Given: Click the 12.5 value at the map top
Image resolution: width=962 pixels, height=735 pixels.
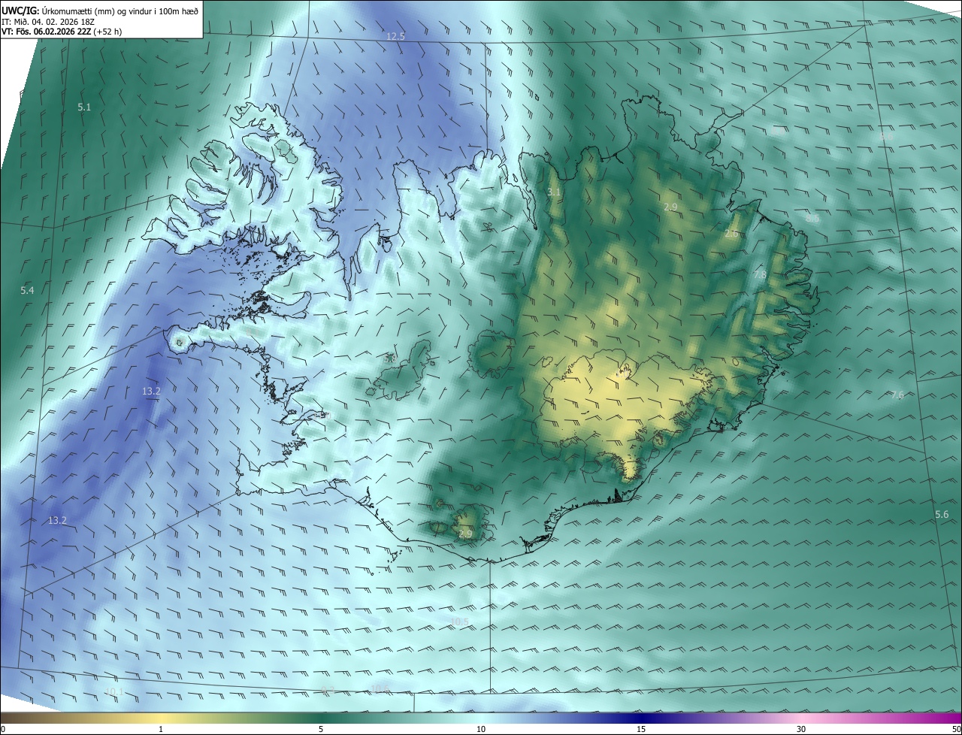Looking at the screenshot, I should point(395,37).
